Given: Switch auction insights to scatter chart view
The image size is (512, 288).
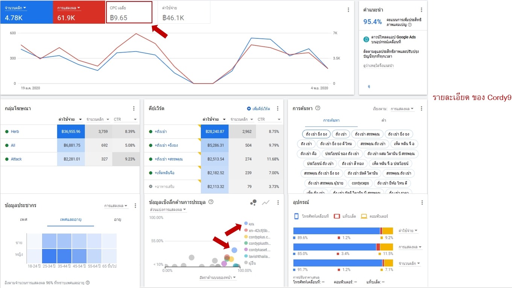Looking at the screenshot, I should (x=254, y=202).
